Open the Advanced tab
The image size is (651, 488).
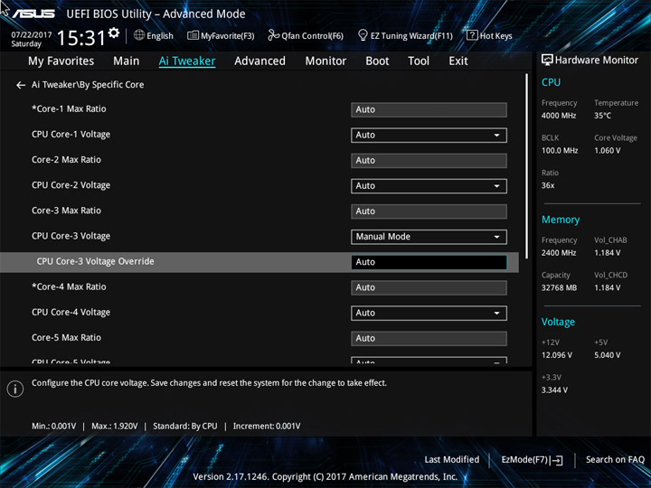259,61
